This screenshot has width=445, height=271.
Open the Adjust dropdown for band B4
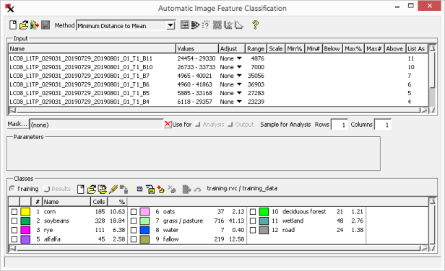[x=239, y=102]
